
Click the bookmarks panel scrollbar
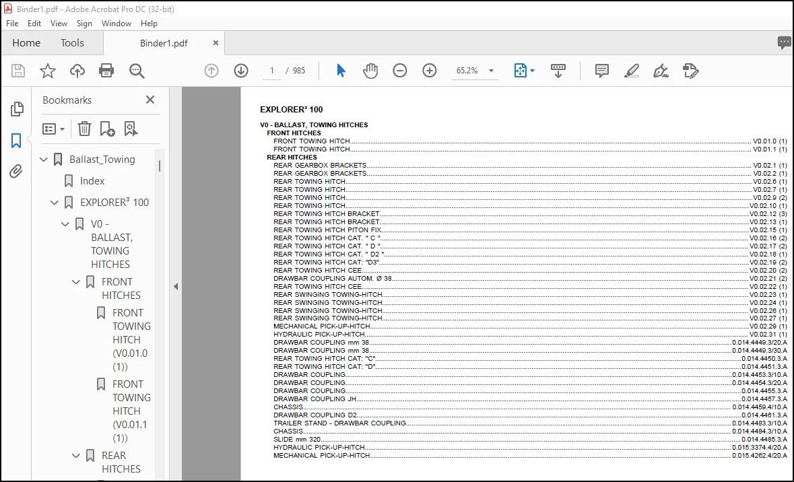160,166
